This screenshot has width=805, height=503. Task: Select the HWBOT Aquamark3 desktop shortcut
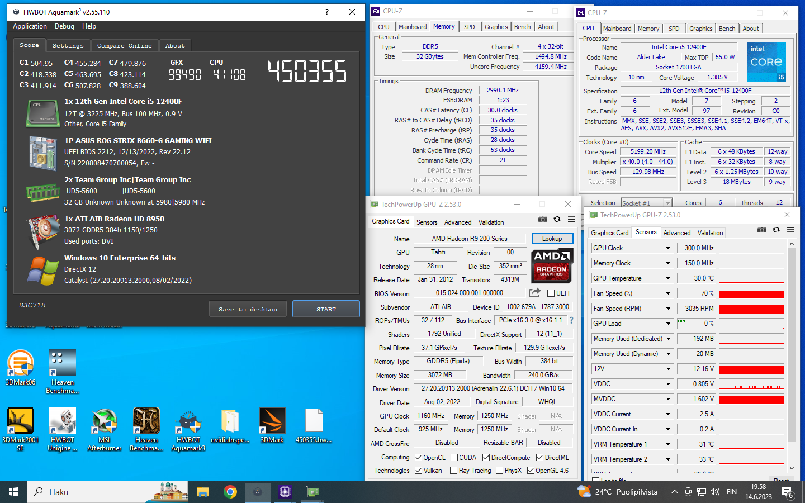coord(188,429)
